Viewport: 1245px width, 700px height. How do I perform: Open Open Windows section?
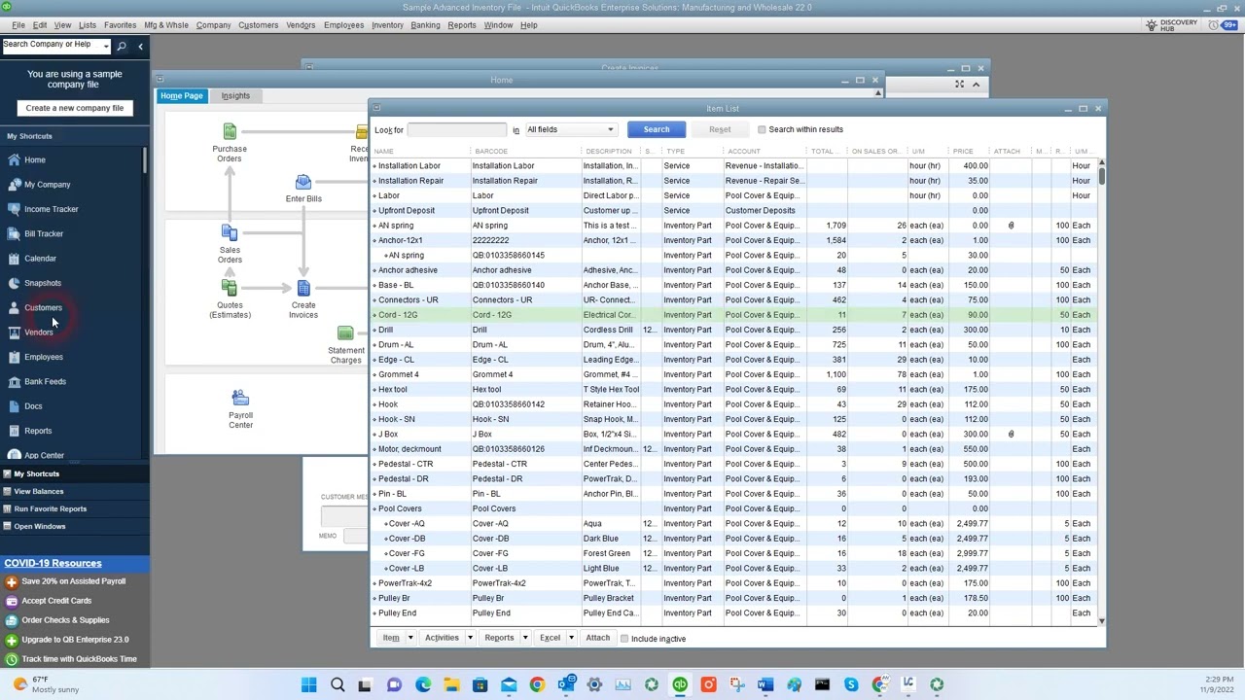pyautogui.click(x=40, y=526)
